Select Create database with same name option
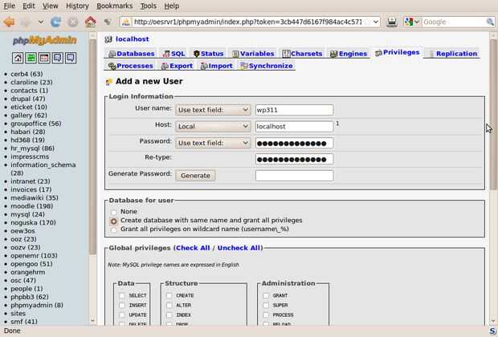The image size is (498, 337). pos(113,221)
